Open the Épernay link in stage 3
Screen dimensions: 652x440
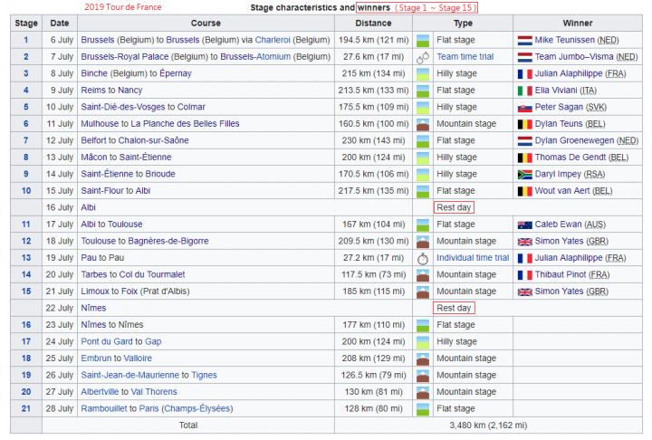(x=176, y=73)
